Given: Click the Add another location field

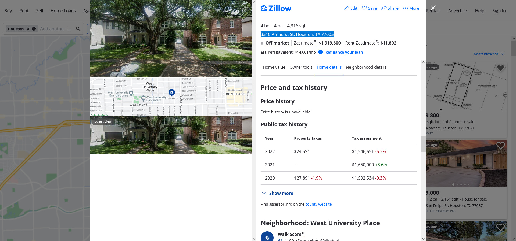Looking at the screenshot, I should 56,29.
